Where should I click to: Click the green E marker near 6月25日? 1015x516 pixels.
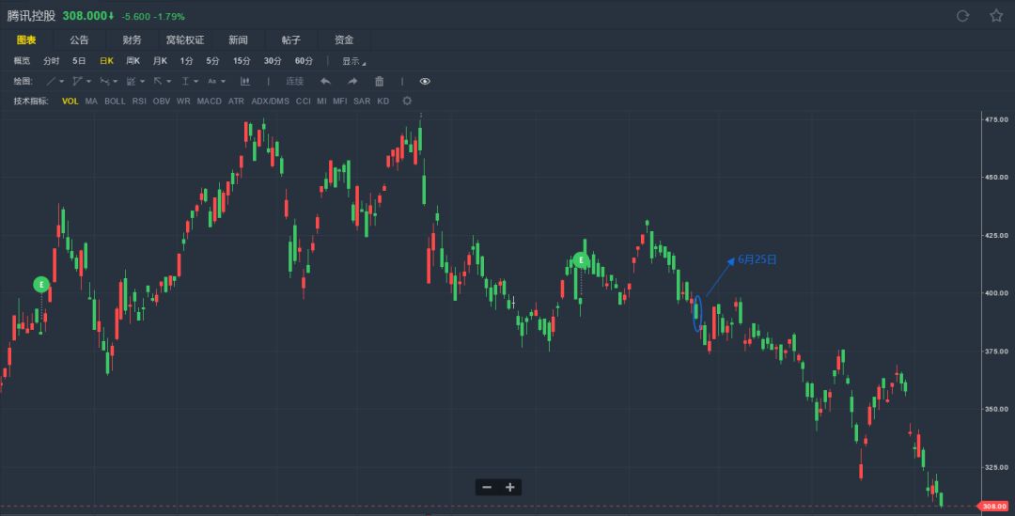coord(582,260)
